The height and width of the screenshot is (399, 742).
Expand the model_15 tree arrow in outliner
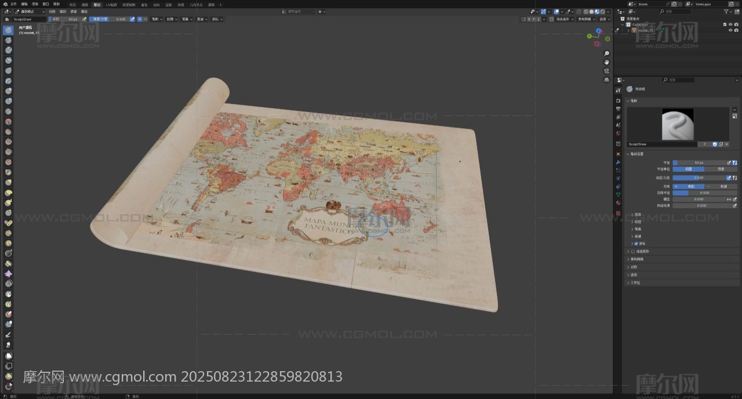pos(628,30)
